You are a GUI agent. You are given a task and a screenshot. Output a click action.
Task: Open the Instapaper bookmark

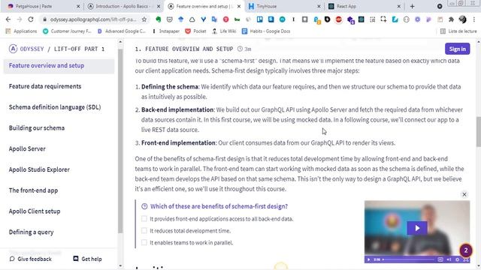pyautogui.click(x=166, y=31)
